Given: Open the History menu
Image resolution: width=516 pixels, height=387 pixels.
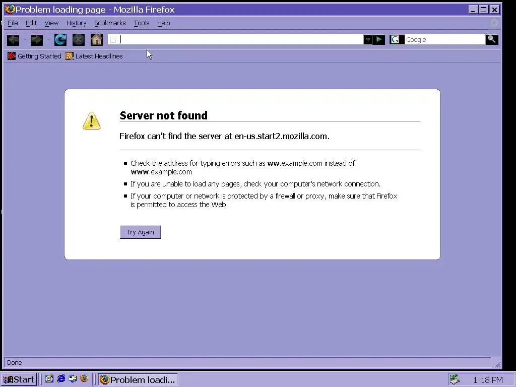Looking at the screenshot, I should point(77,23).
